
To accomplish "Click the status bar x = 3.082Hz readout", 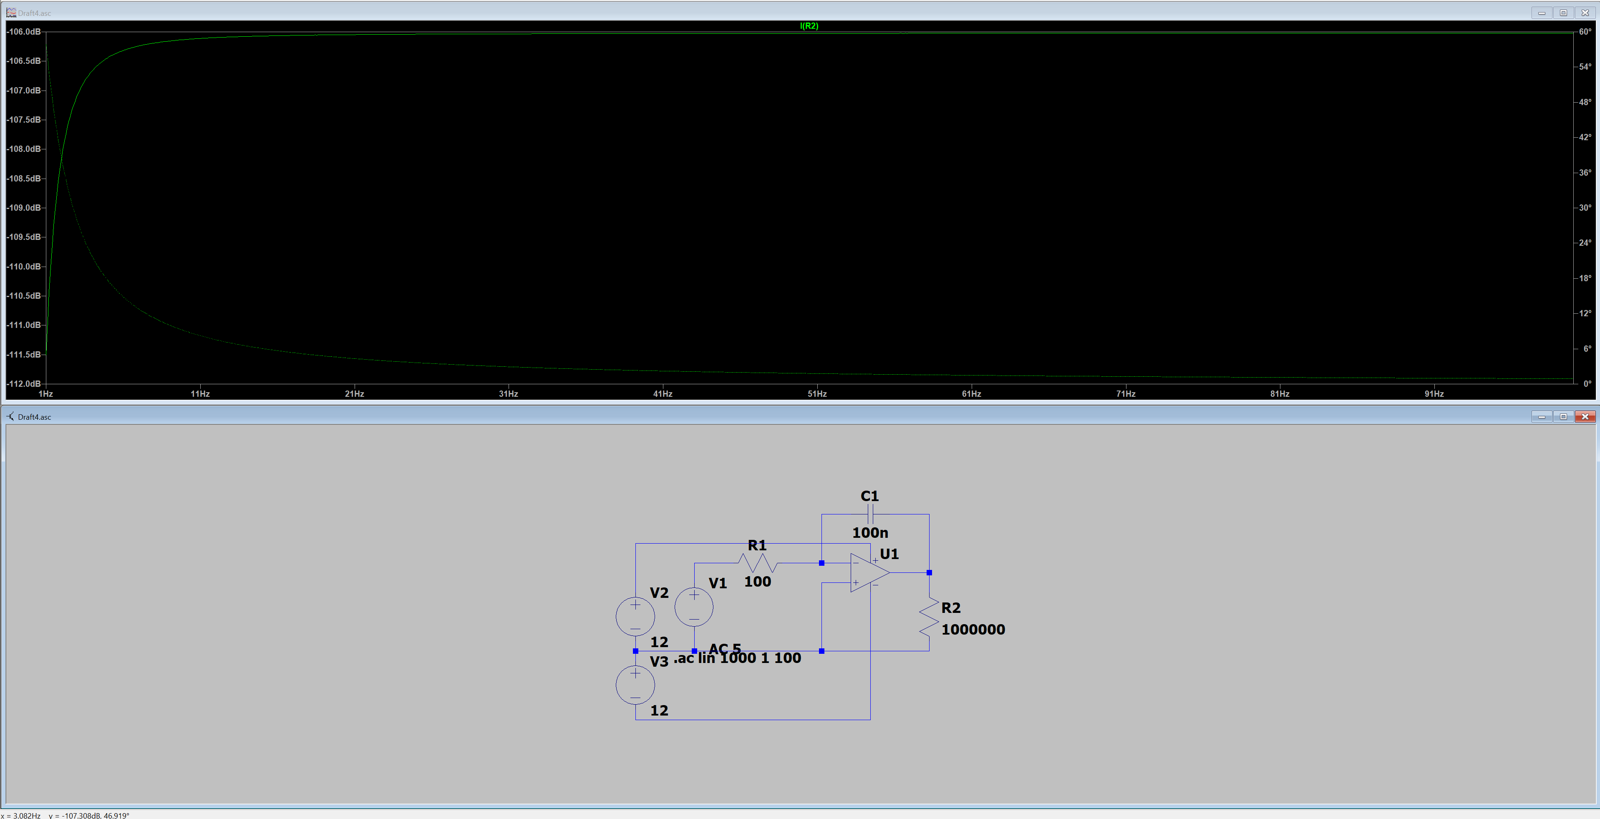I will 21,815.
